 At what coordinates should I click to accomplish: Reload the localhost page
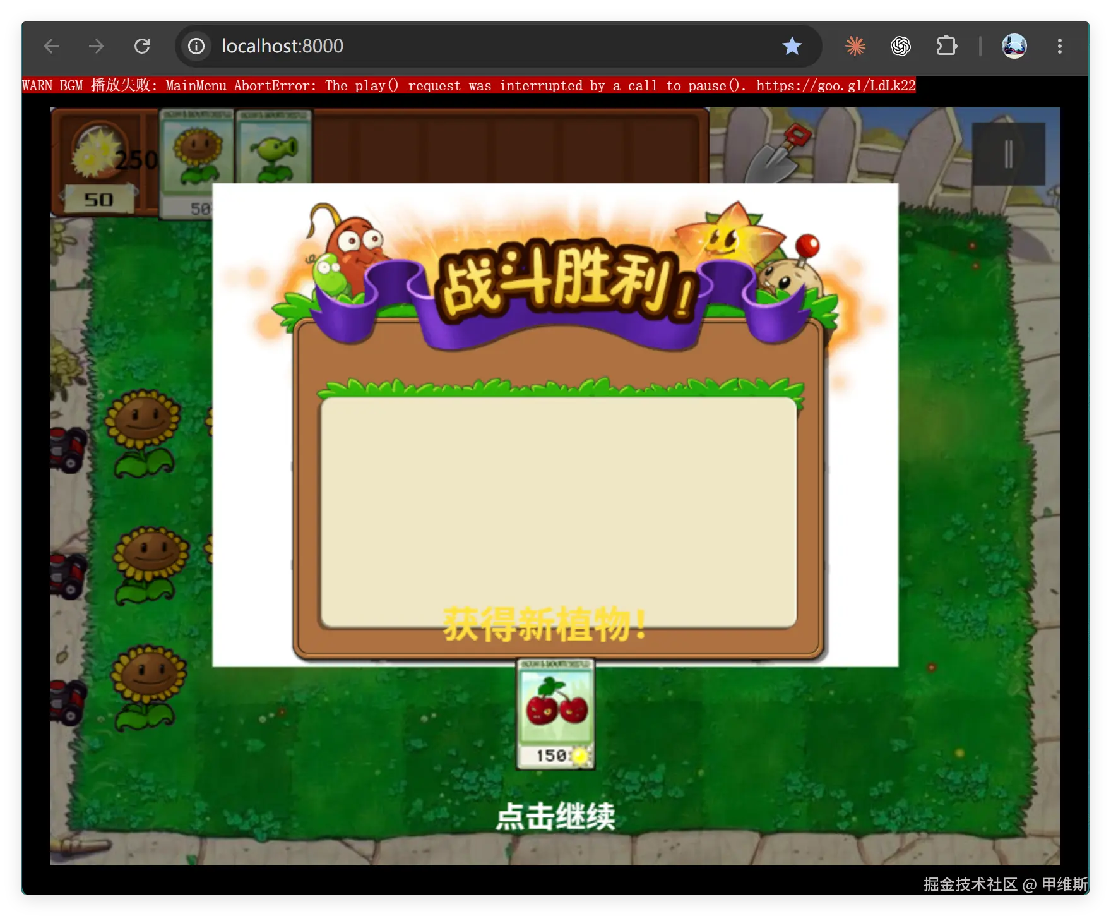pyautogui.click(x=142, y=46)
